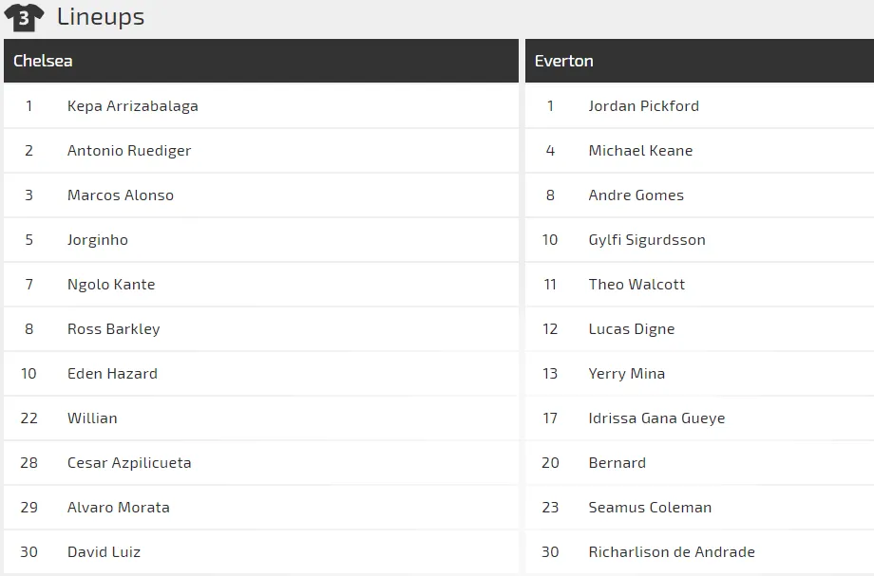Select Willian from the Chelsea list
The width and height of the screenshot is (874, 576).
pyautogui.click(x=92, y=418)
